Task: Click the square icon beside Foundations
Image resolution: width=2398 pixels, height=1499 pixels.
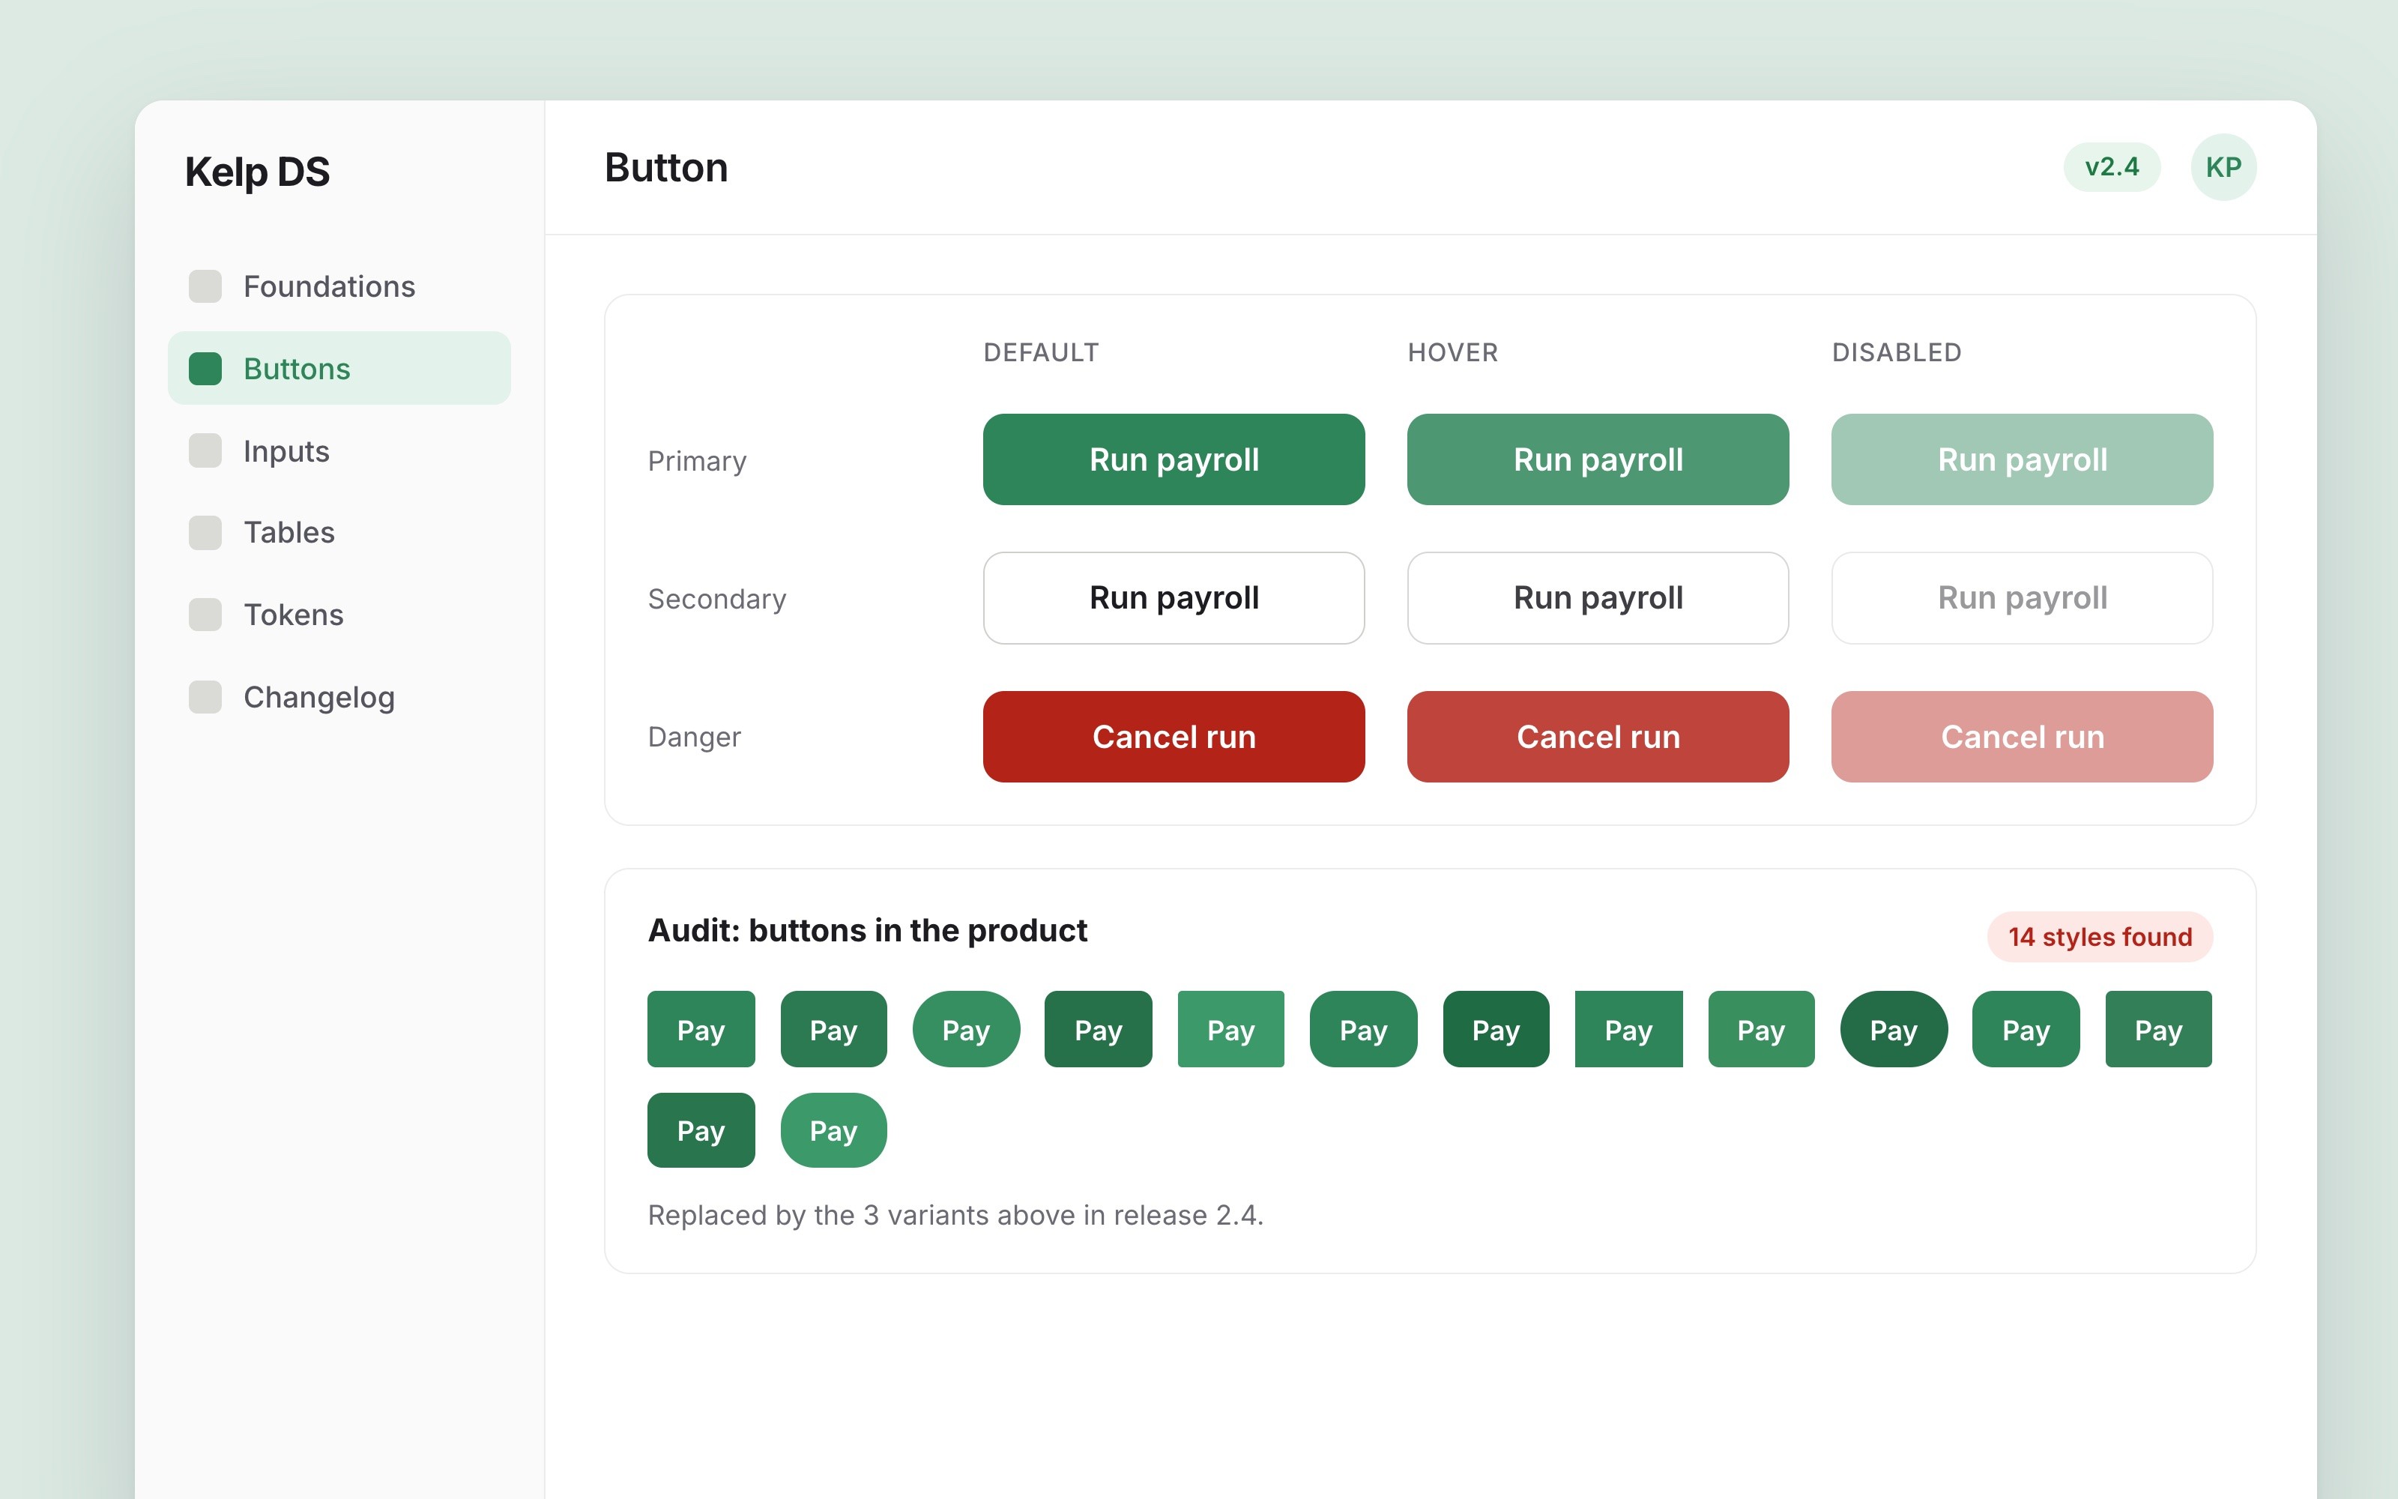Action: point(205,286)
